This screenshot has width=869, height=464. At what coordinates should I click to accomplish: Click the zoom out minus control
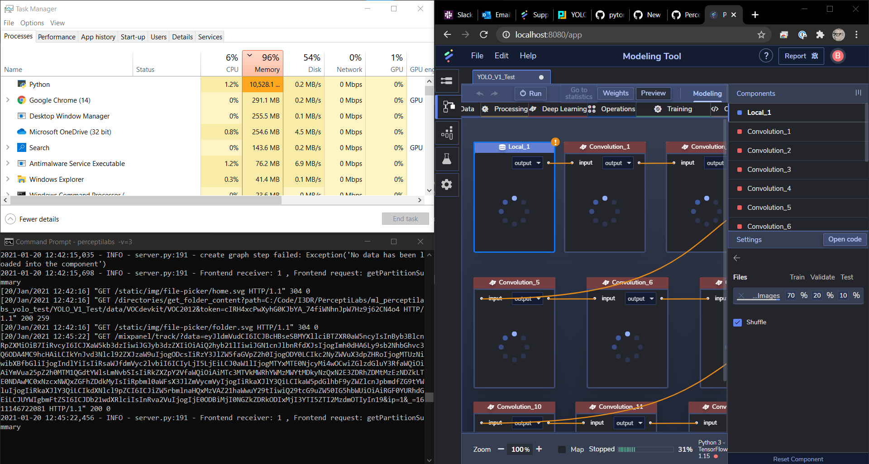(x=501, y=450)
